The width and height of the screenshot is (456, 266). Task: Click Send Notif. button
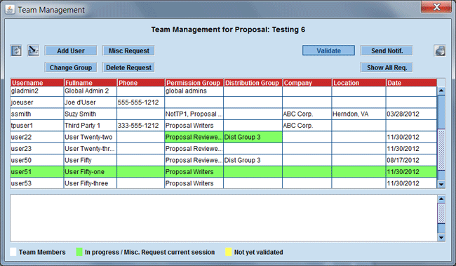(387, 51)
